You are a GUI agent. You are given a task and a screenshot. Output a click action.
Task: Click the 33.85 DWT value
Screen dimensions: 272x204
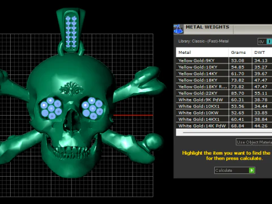261,113
